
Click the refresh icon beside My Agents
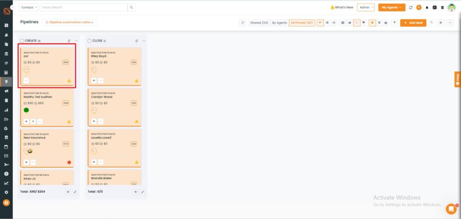(x=411, y=8)
